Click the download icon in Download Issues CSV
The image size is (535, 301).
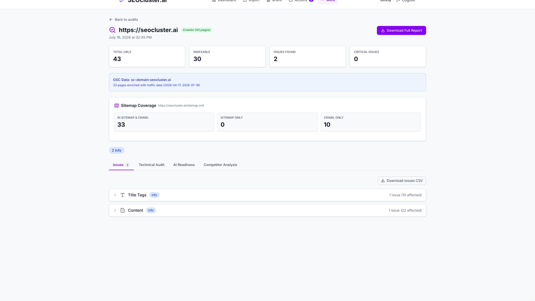pos(383,181)
